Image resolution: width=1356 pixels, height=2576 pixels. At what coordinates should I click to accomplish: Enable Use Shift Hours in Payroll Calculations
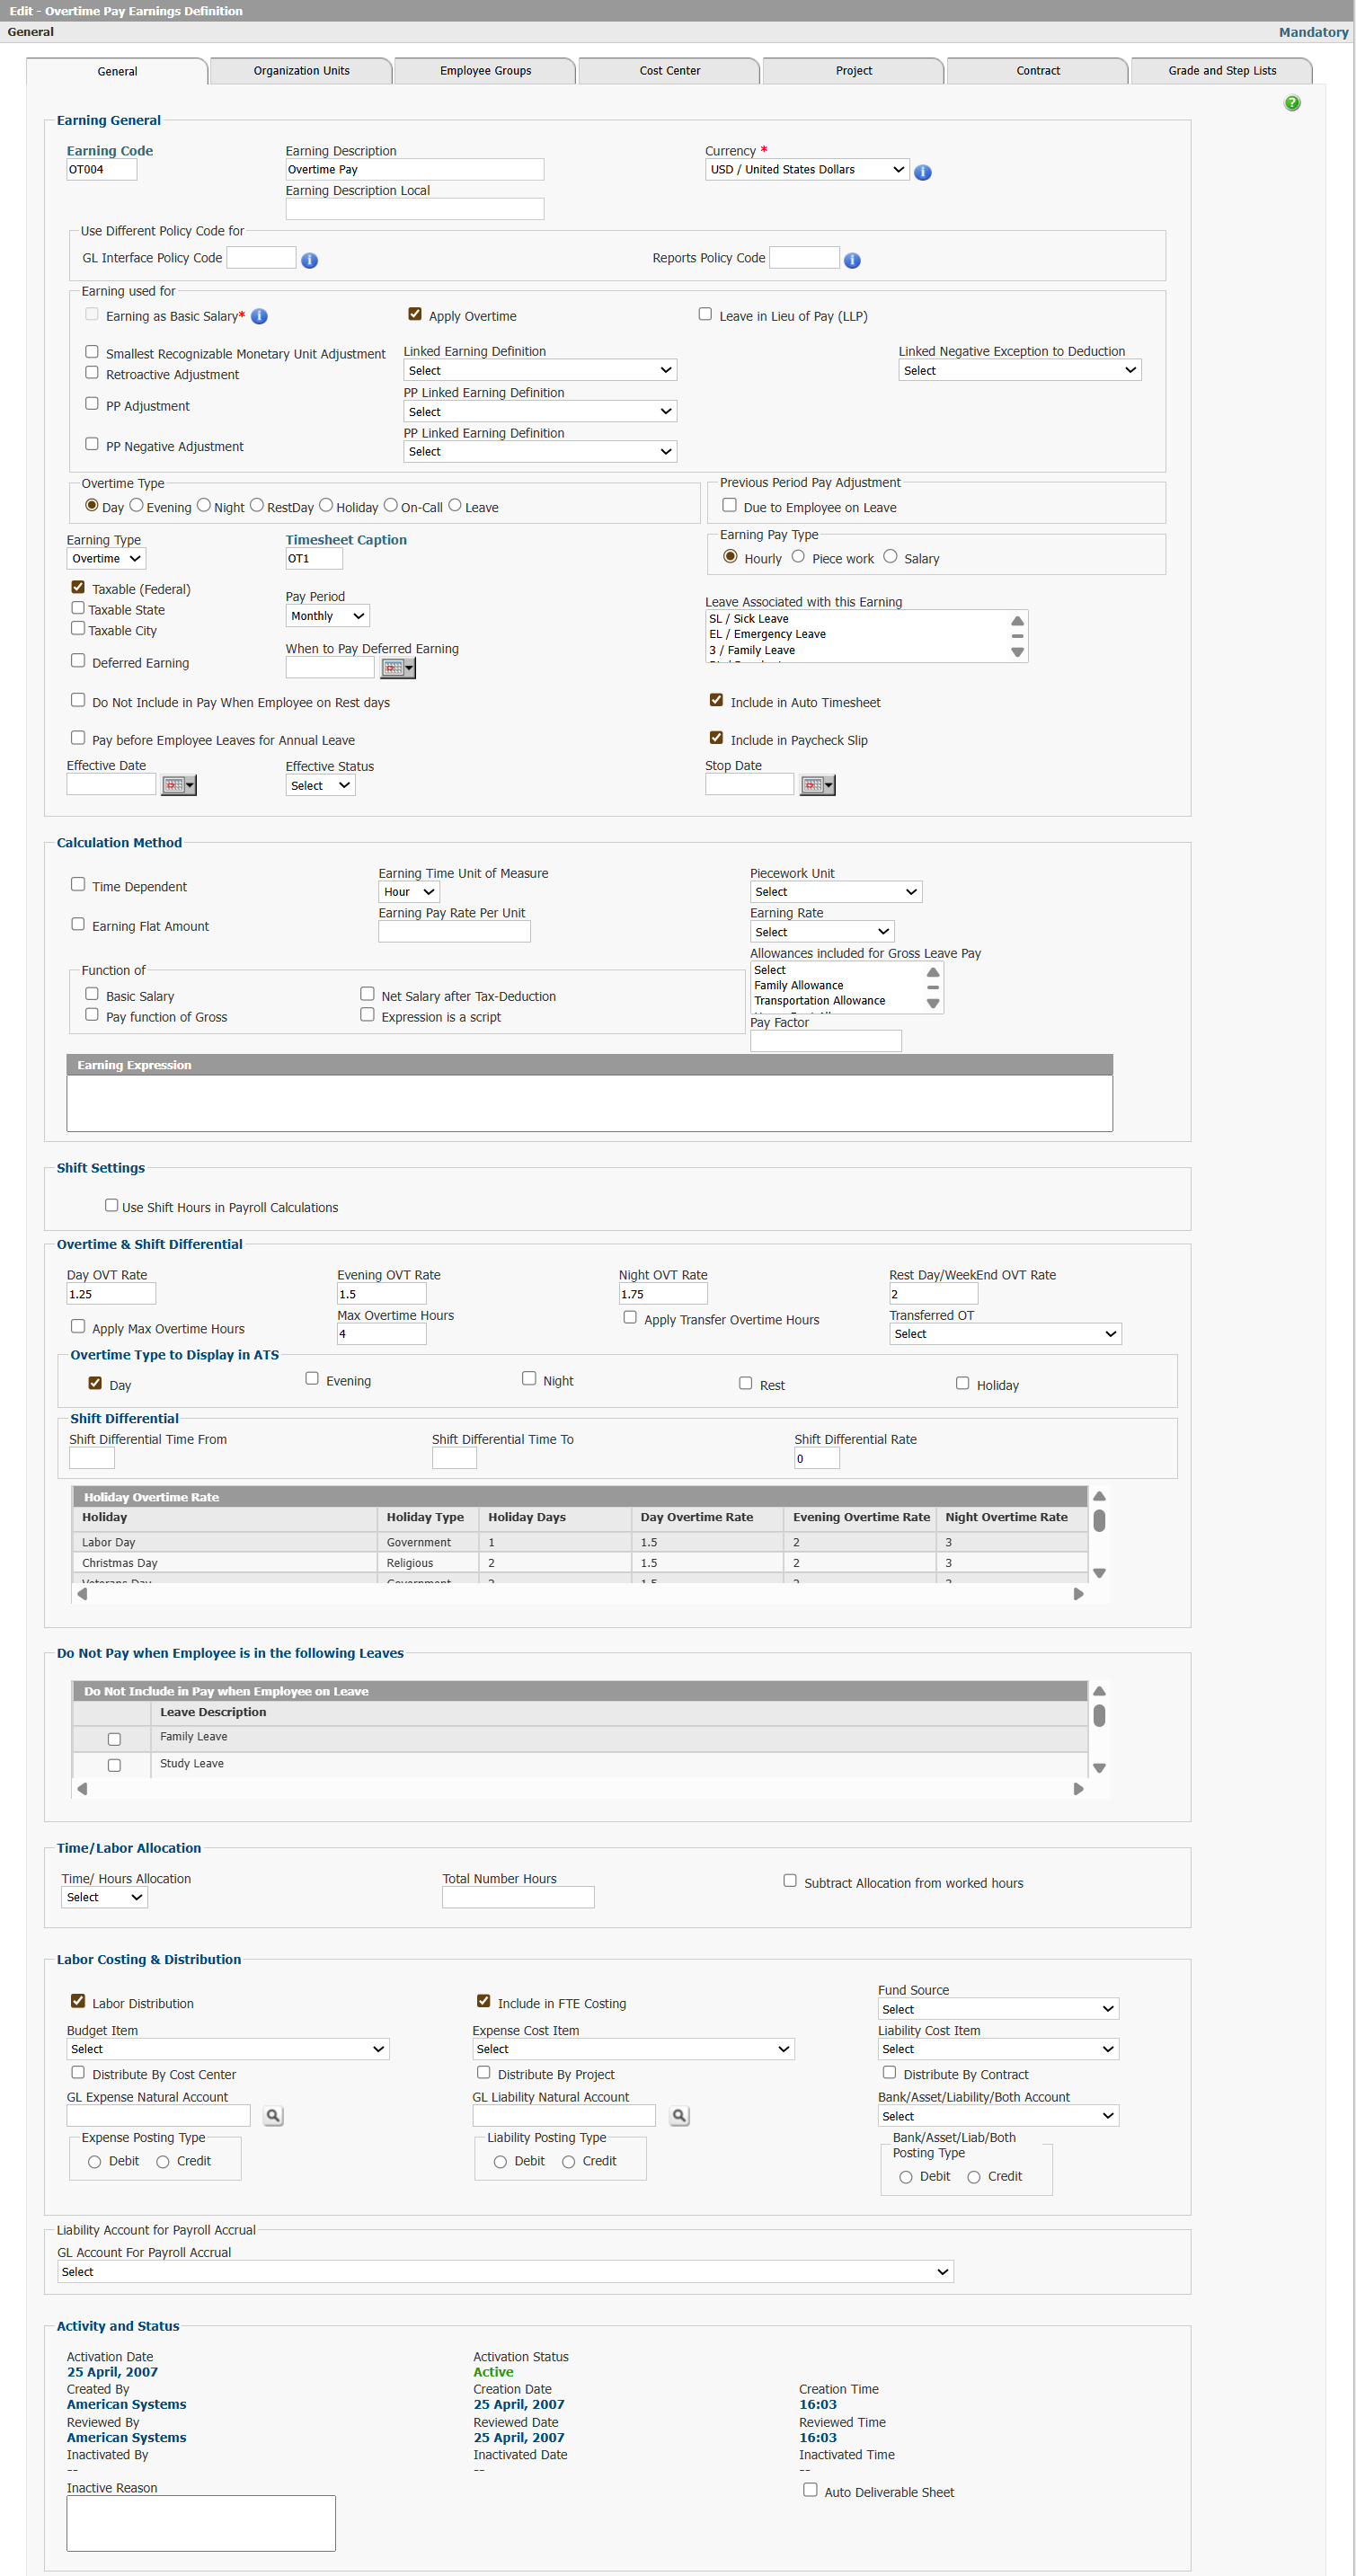click(112, 1205)
